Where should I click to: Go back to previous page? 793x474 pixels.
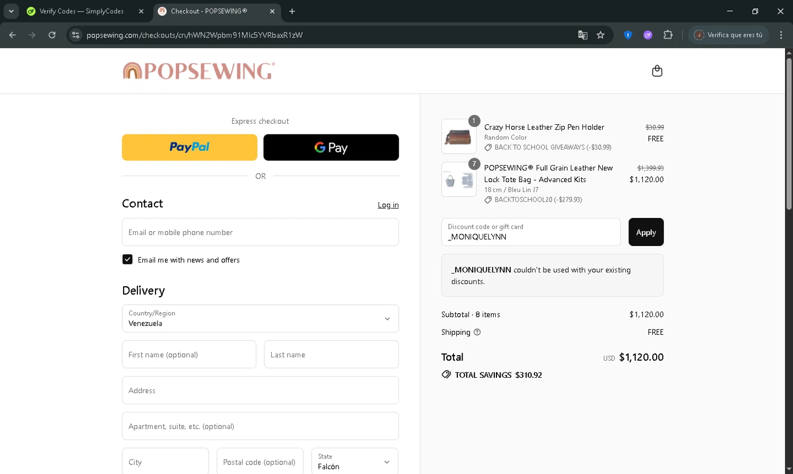[x=13, y=35]
